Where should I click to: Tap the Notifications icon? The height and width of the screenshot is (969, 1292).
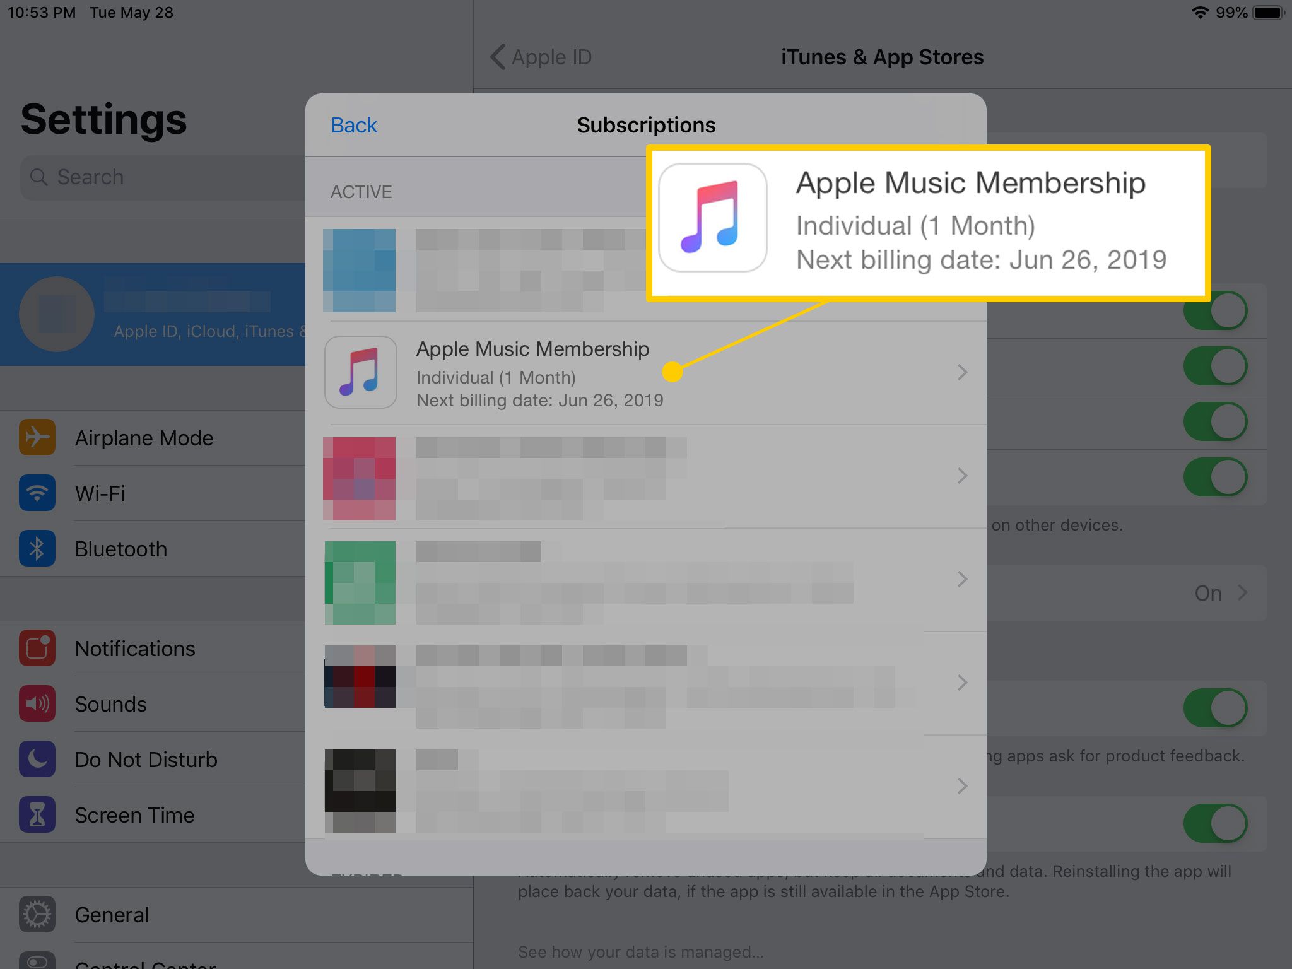(x=37, y=648)
